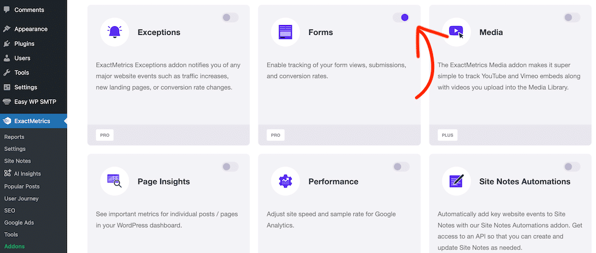This screenshot has height=253, width=596.
Task: Click the Media play icon
Action: click(456, 32)
